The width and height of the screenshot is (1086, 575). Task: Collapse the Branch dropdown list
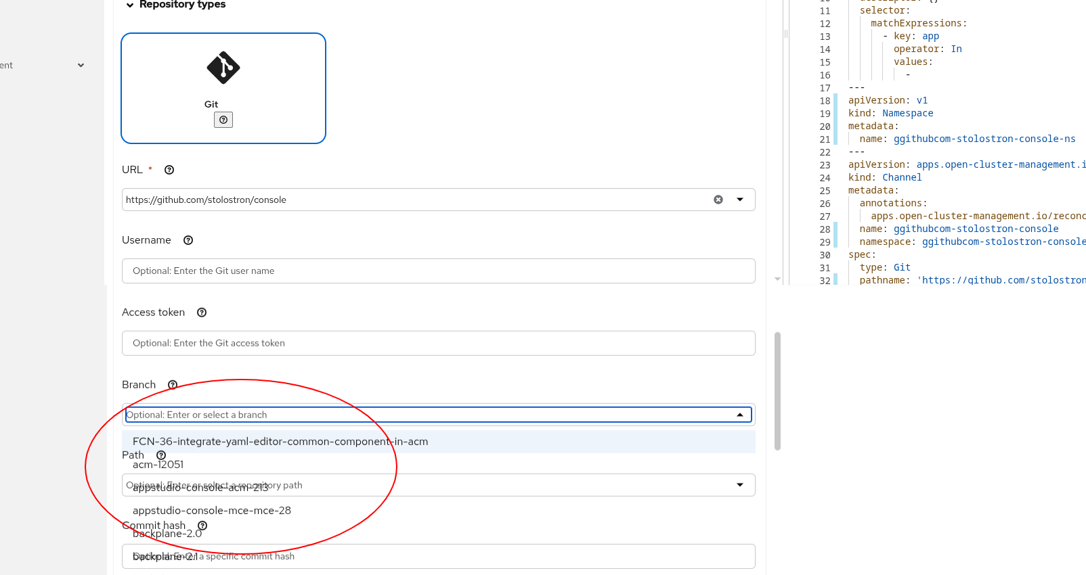pyautogui.click(x=740, y=415)
